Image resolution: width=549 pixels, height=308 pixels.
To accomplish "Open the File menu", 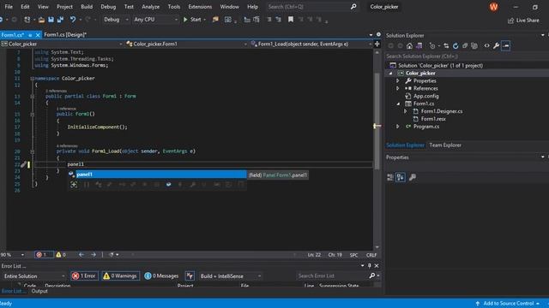I will tap(9, 7).
